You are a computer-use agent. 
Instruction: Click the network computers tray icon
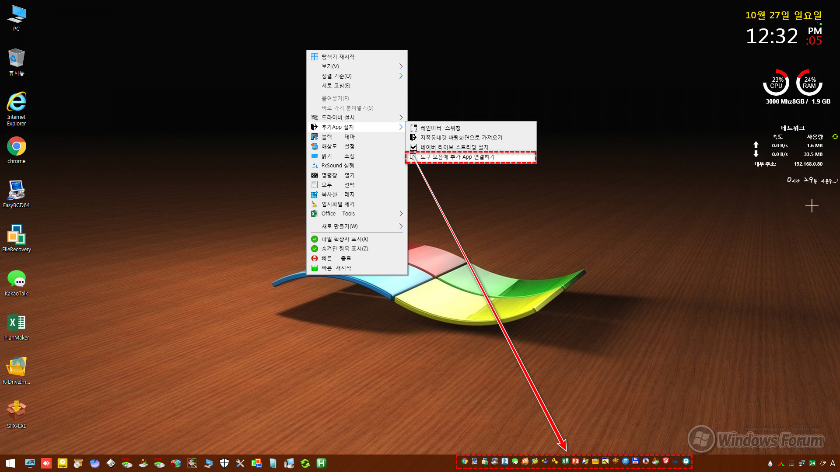(x=802, y=463)
